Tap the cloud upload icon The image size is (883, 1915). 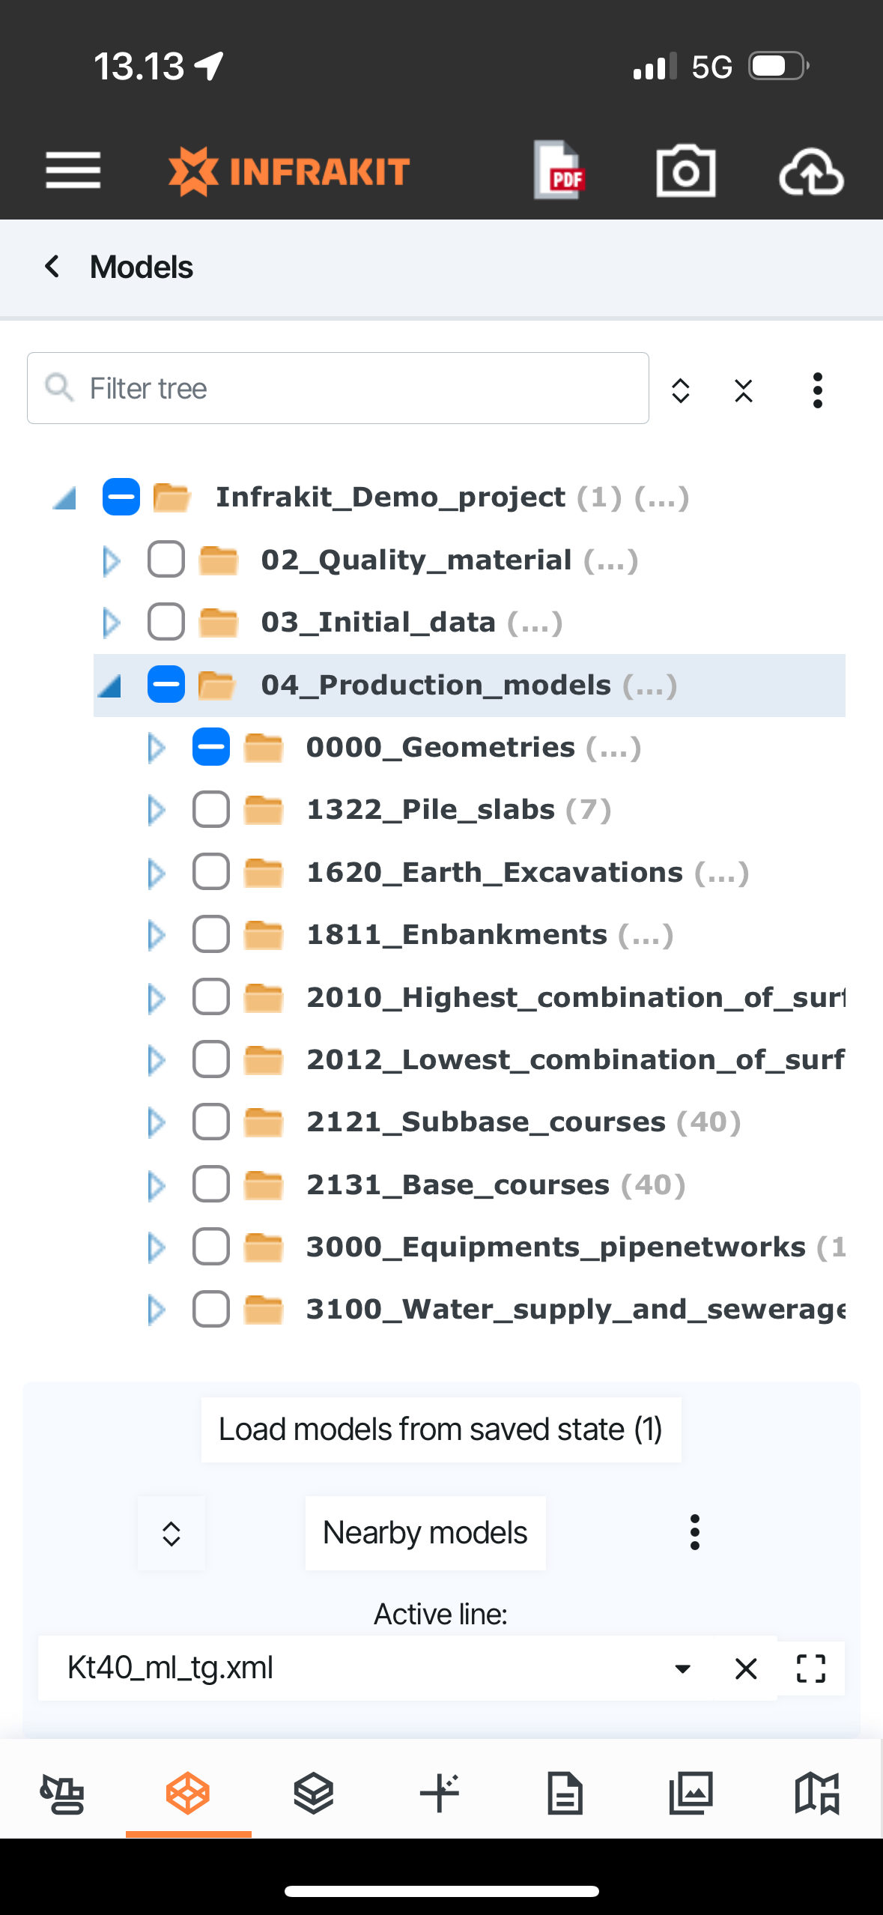(811, 172)
